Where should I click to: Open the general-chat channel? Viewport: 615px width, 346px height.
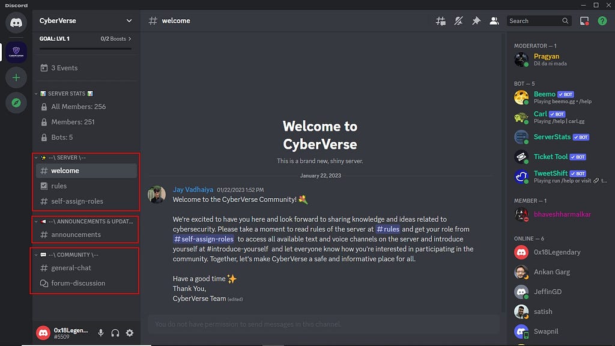click(x=86, y=268)
